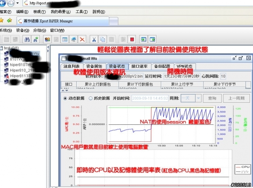Open the browser 編輯(E) menu
This screenshot has width=253, height=188.
(x=22, y=12)
